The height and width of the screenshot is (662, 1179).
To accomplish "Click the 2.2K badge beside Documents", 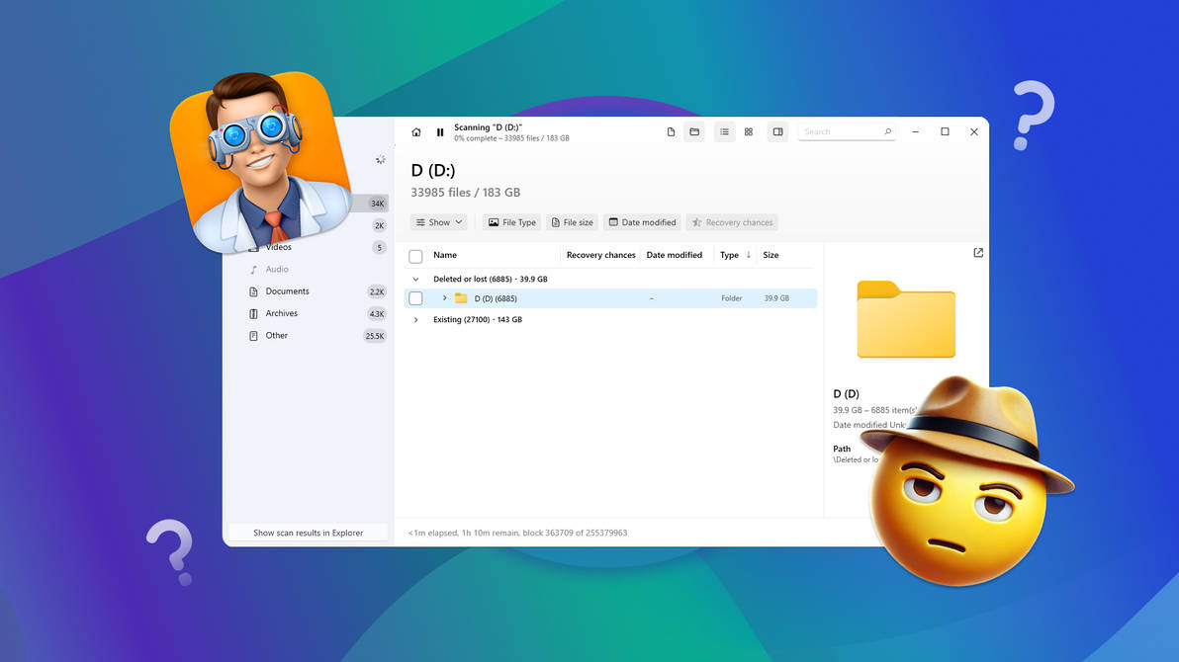I will 377,291.
